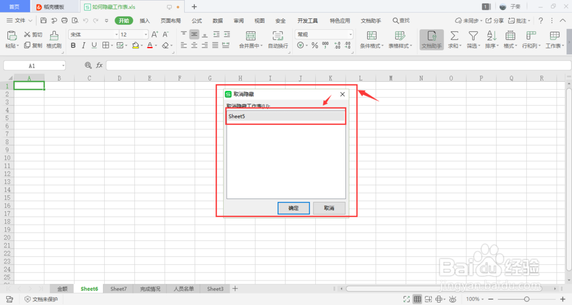Decrease font size with A- icon
Screen dimensions: 572x305
(x=166, y=34)
